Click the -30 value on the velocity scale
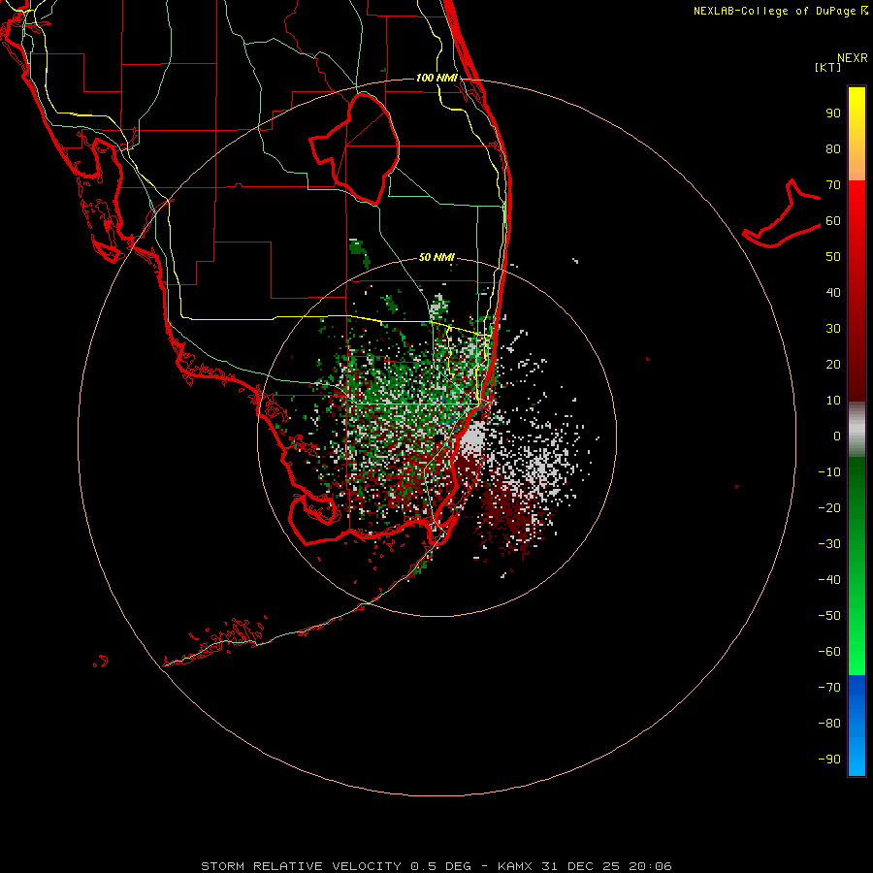The width and height of the screenshot is (873, 873). pyautogui.click(x=829, y=544)
